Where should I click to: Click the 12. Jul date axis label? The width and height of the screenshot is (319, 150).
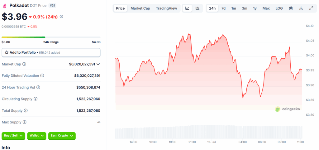212,142
